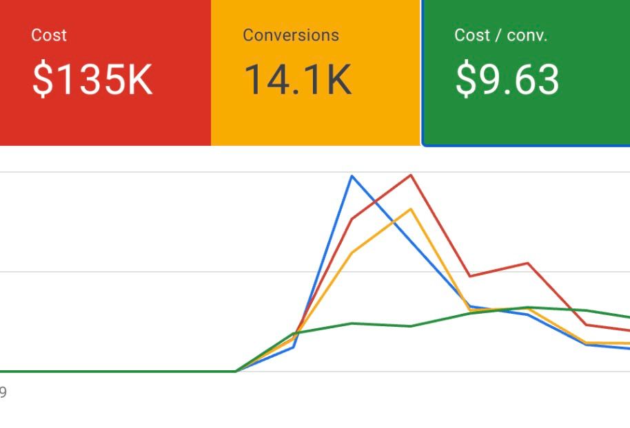Click the green line at the chart's right edge

tap(626, 317)
